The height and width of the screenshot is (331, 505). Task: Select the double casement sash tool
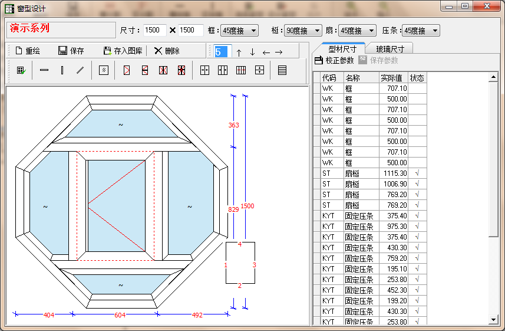[x=163, y=70]
